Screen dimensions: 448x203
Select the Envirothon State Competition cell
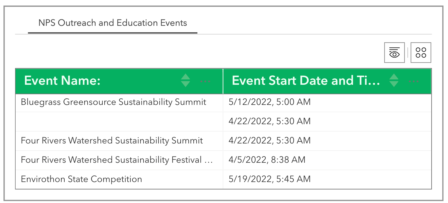click(81, 179)
